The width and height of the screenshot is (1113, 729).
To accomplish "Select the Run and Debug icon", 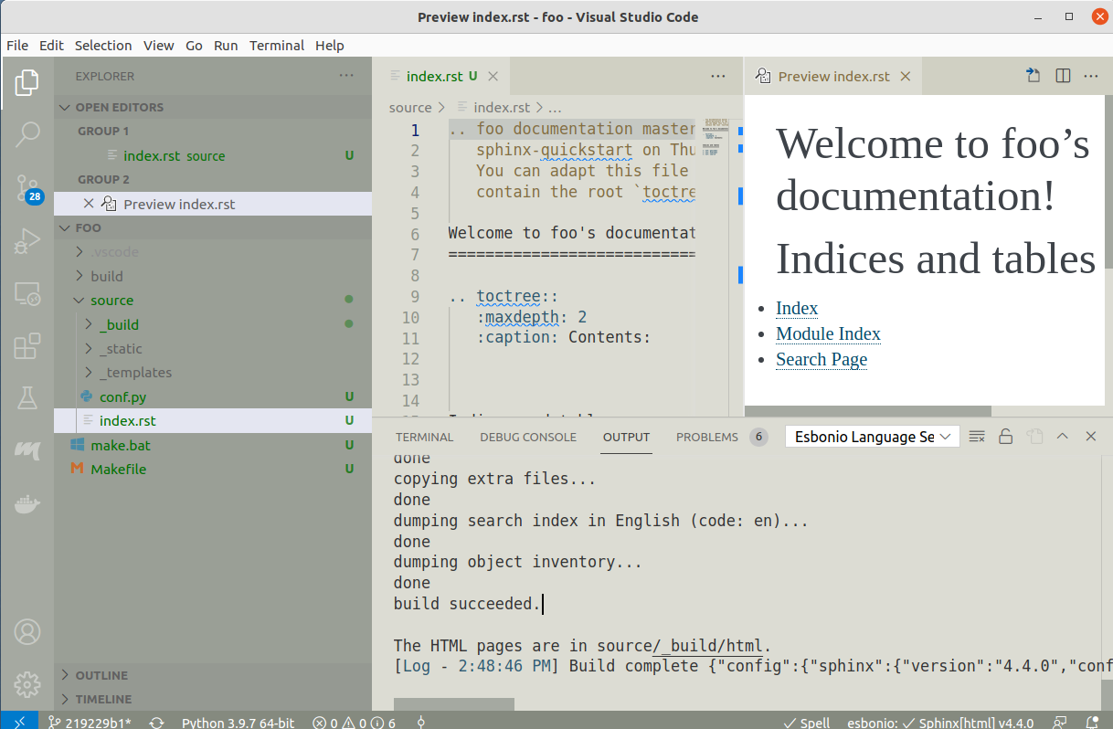I will (x=26, y=240).
